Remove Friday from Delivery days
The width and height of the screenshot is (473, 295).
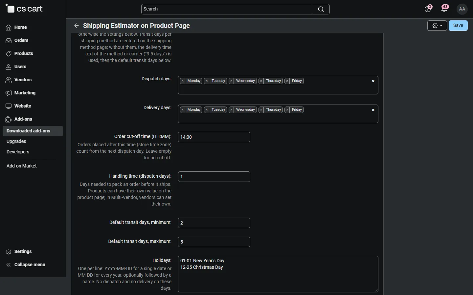[287, 110]
